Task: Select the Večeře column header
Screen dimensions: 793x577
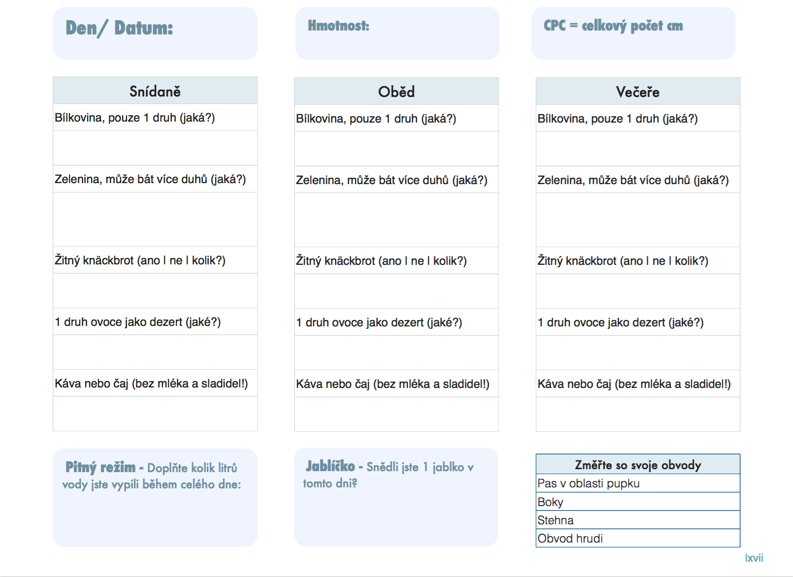Action: click(x=638, y=91)
